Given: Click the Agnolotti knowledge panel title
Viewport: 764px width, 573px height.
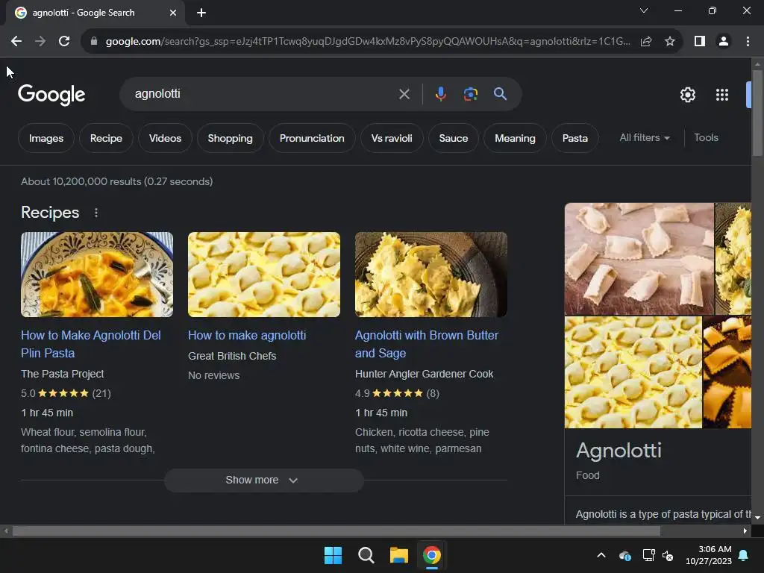Looking at the screenshot, I should coord(619,451).
